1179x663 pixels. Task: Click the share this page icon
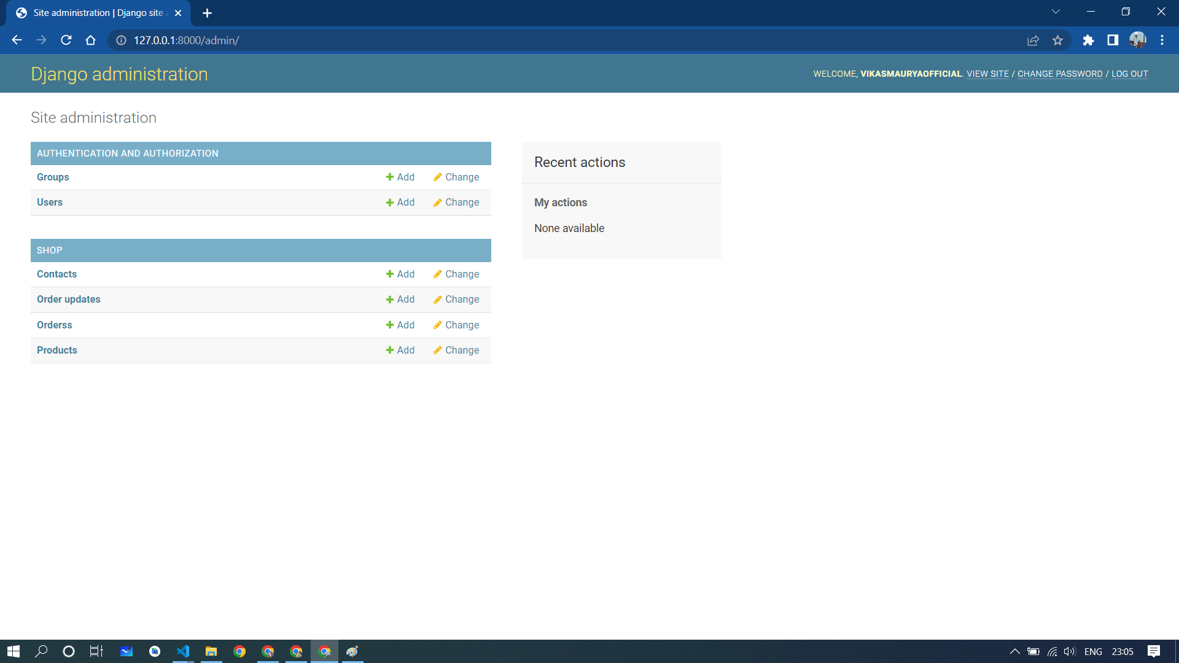tap(1033, 41)
